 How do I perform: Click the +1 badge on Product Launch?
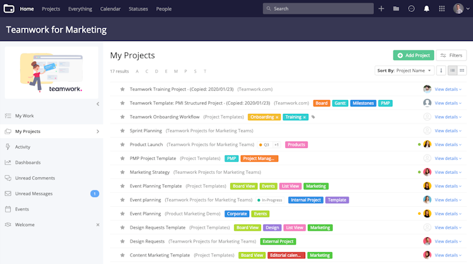click(x=276, y=145)
